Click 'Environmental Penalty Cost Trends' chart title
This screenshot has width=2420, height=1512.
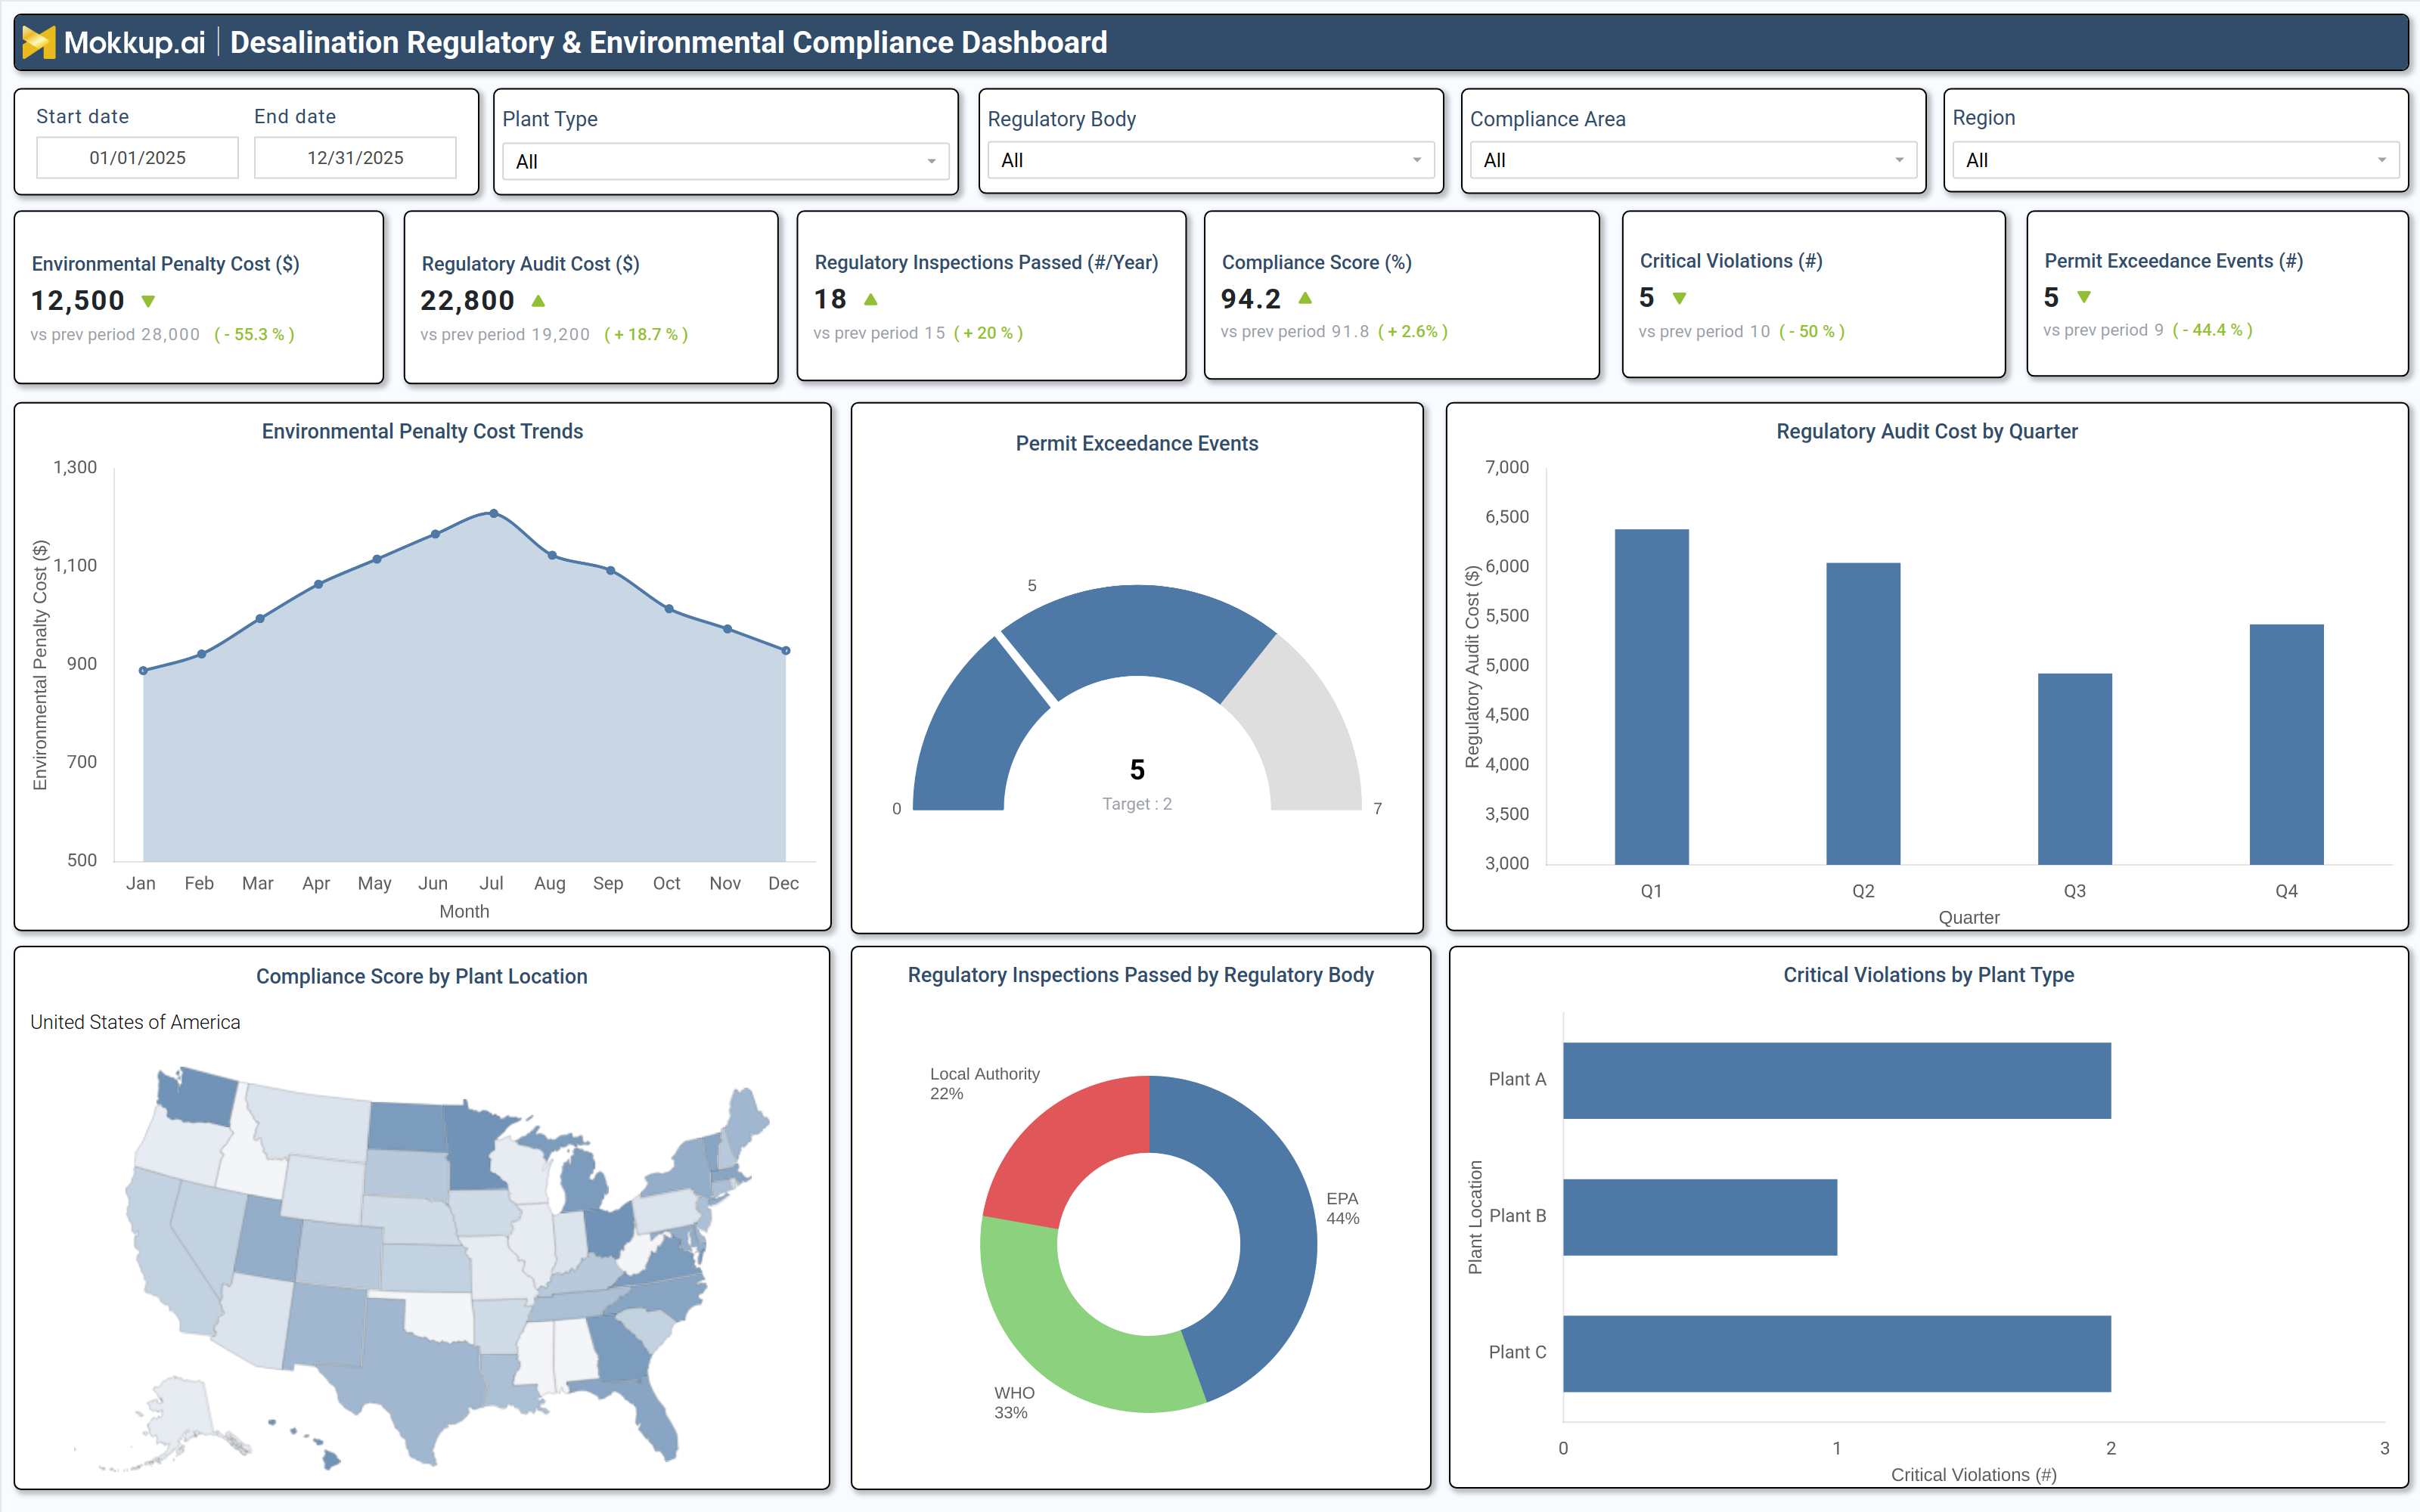pyautogui.click(x=422, y=431)
